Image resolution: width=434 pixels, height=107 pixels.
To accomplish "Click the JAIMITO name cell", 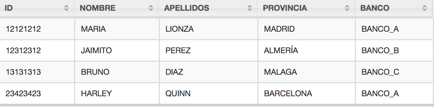I will 116,50.
